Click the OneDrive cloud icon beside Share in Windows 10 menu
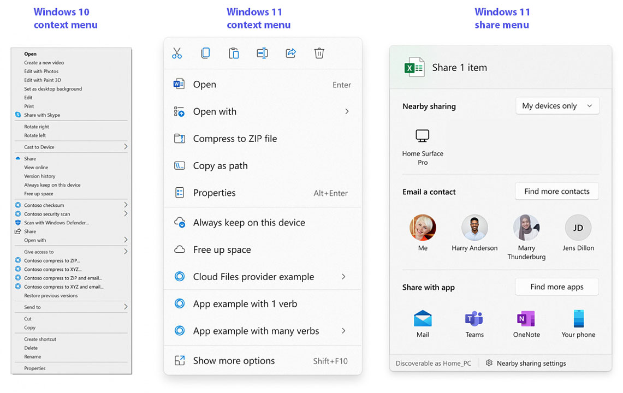Image resolution: width=623 pixels, height=393 pixels. click(18, 158)
